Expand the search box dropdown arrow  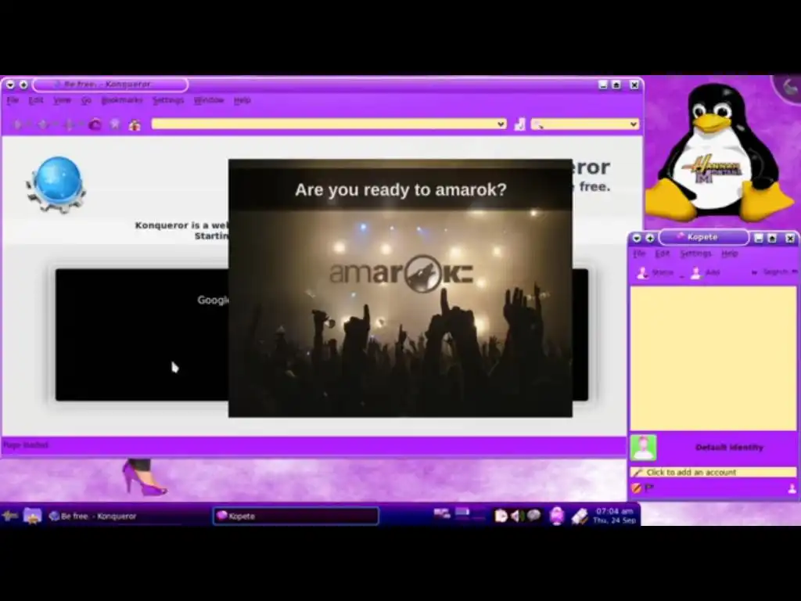tap(634, 124)
